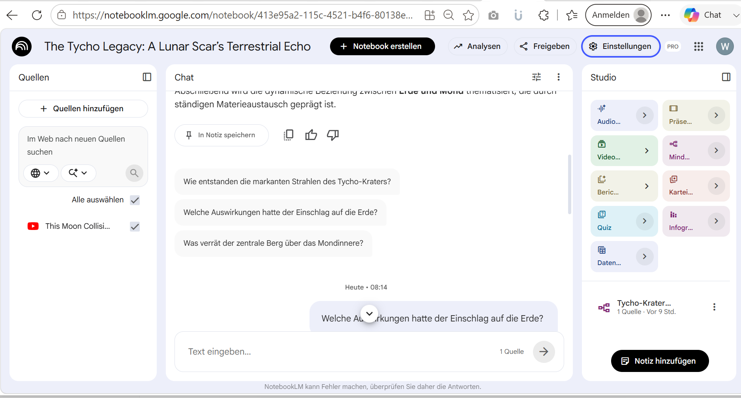Collapse the Studio panel
Viewport: 741px width, 398px height.
[x=726, y=77]
